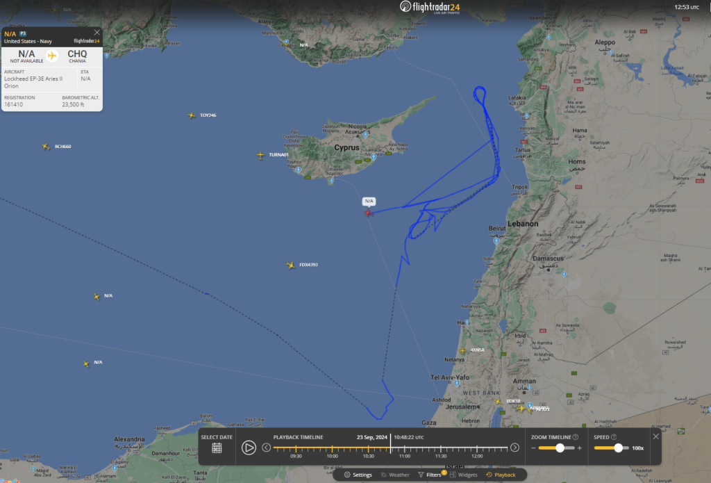Image resolution: width=711 pixels, height=483 pixels.
Task: Select the Playback tab
Action: pyautogui.click(x=501, y=475)
